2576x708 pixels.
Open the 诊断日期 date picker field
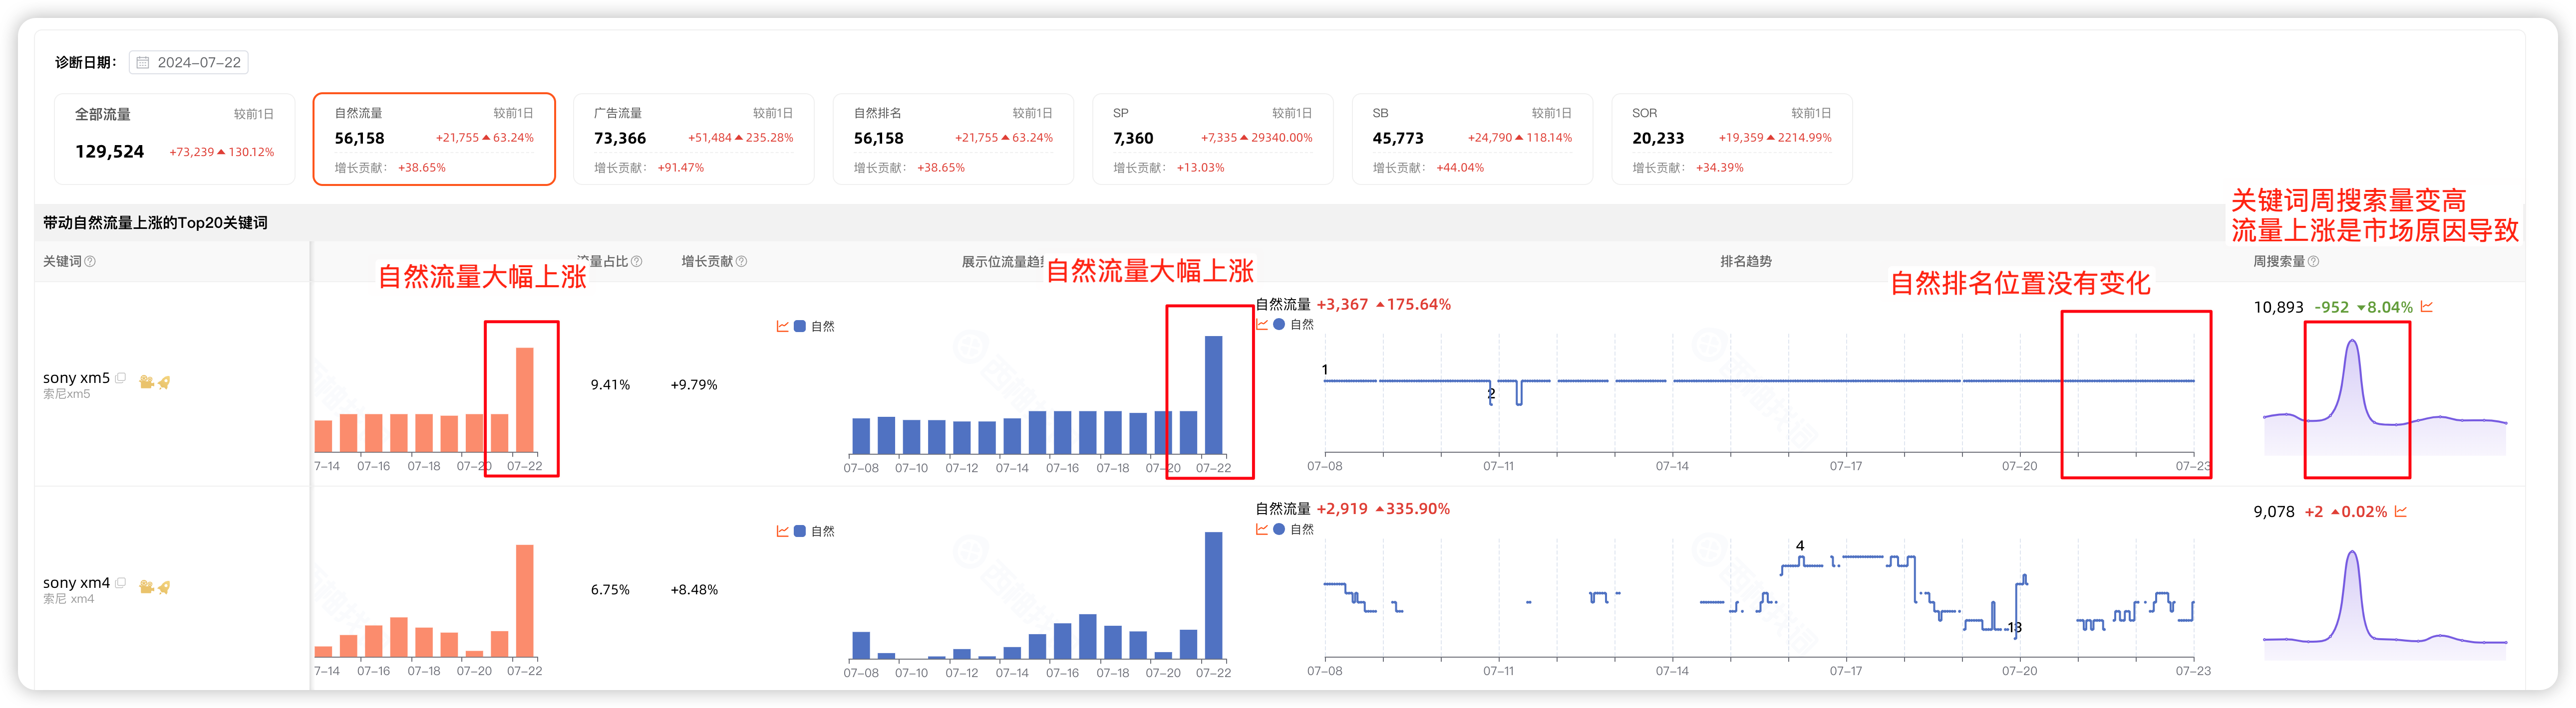tap(189, 63)
